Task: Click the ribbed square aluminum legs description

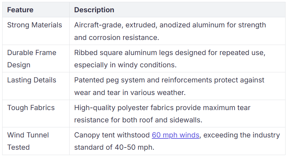Action: click(x=170, y=53)
